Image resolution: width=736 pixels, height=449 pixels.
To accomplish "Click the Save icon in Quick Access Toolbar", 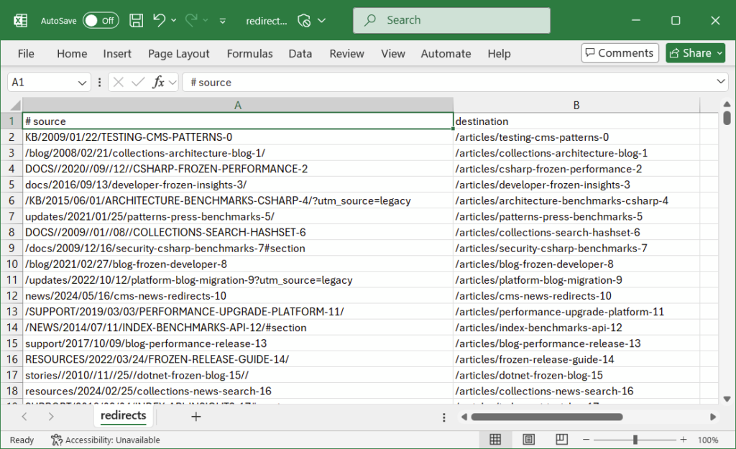I will tap(136, 21).
